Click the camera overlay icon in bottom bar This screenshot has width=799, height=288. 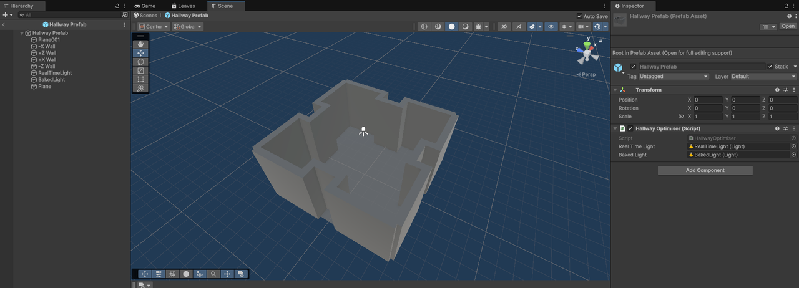tap(241, 274)
